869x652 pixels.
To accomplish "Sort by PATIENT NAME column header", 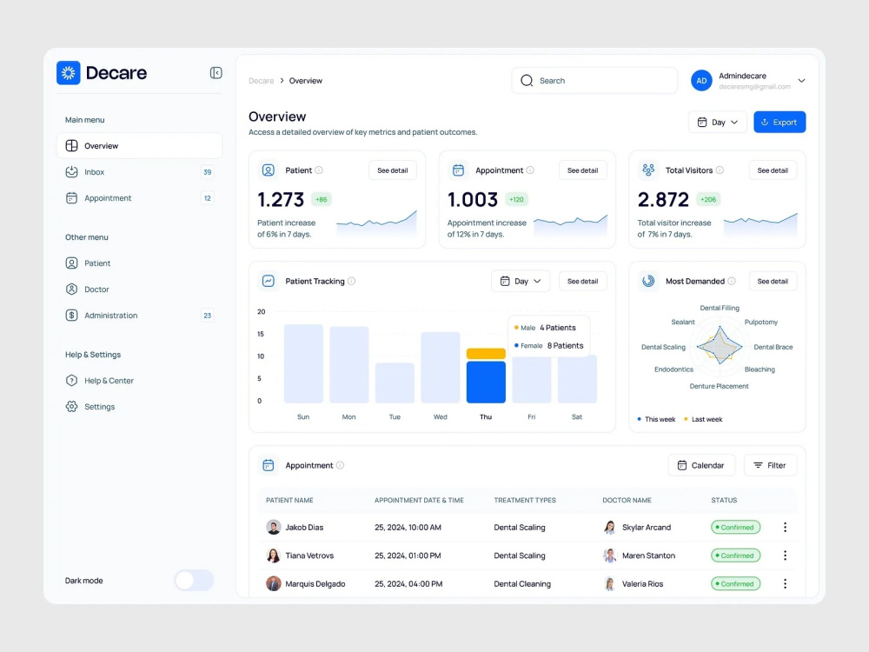I will [289, 500].
